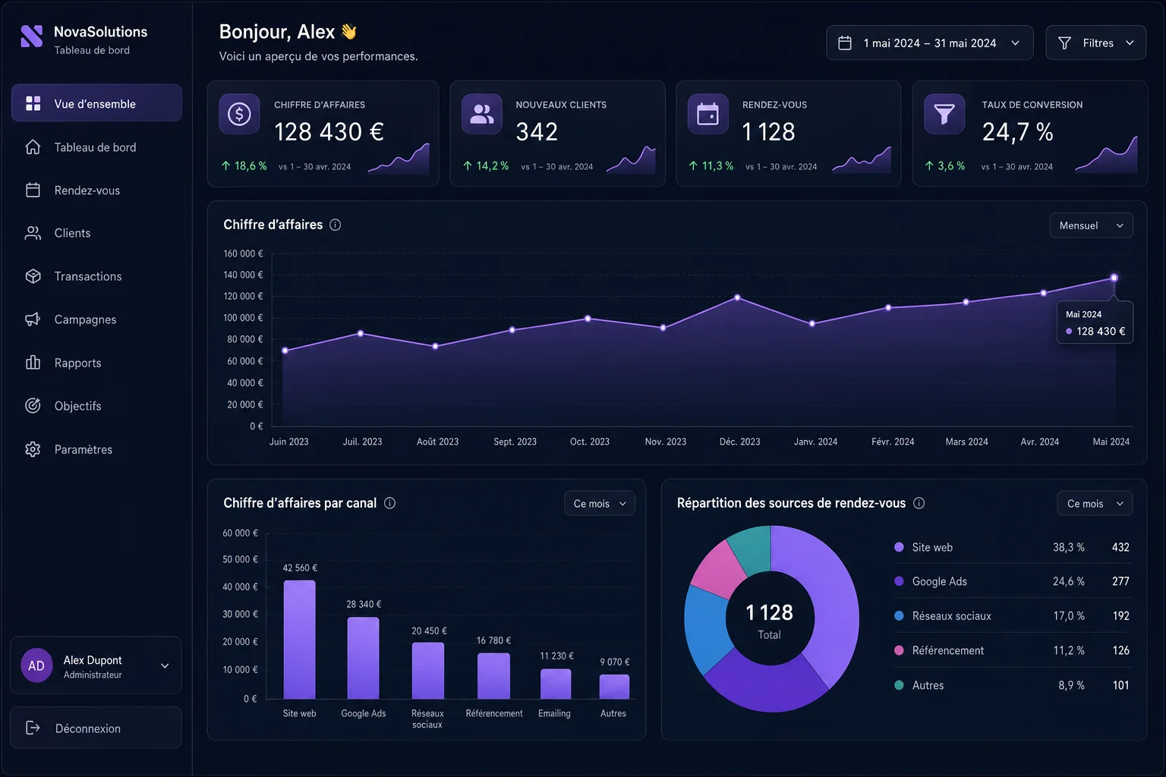Click the 128 430 € revenue value on KPI card
Screen dimensions: 1166x777
pyautogui.click(x=329, y=132)
